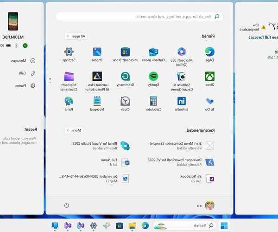Viewport: 278px width, 232px height.
Task: Open Microsoft Edge from the taskbar
Action: [145, 226]
